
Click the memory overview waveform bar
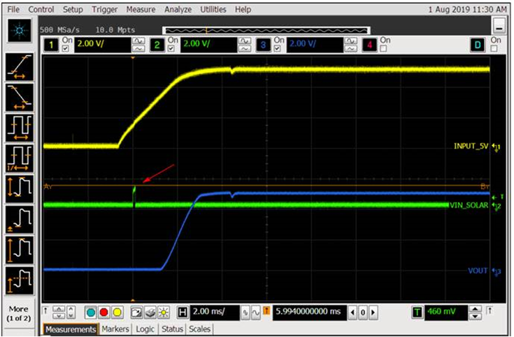point(266,31)
